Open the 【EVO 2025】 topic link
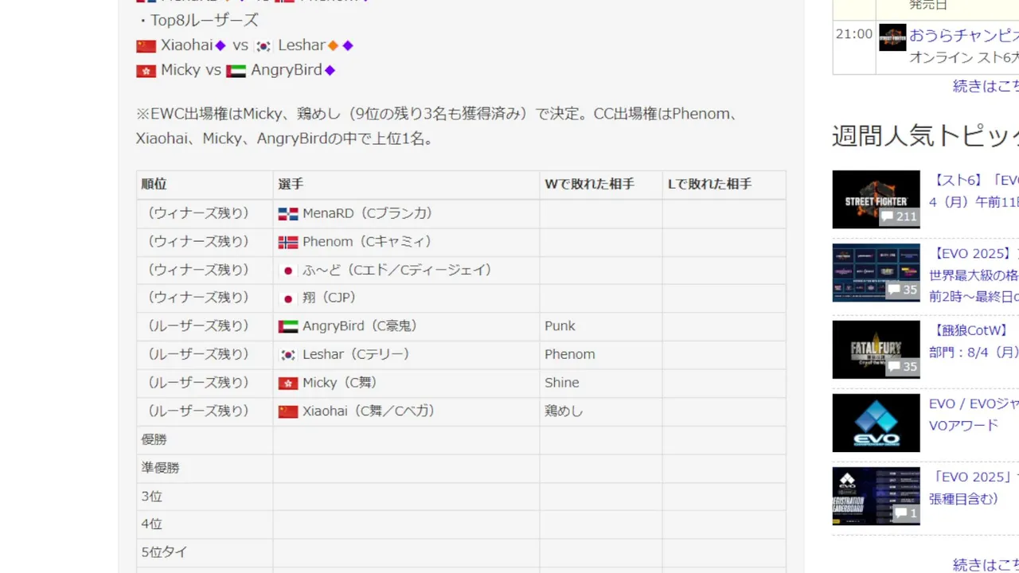This screenshot has height=573, width=1019. [974, 275]
